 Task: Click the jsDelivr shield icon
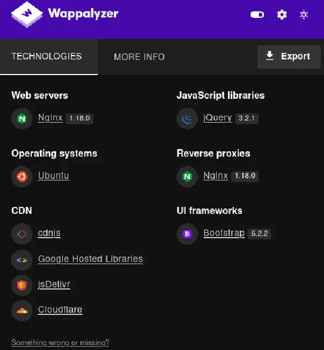[22, 285]
